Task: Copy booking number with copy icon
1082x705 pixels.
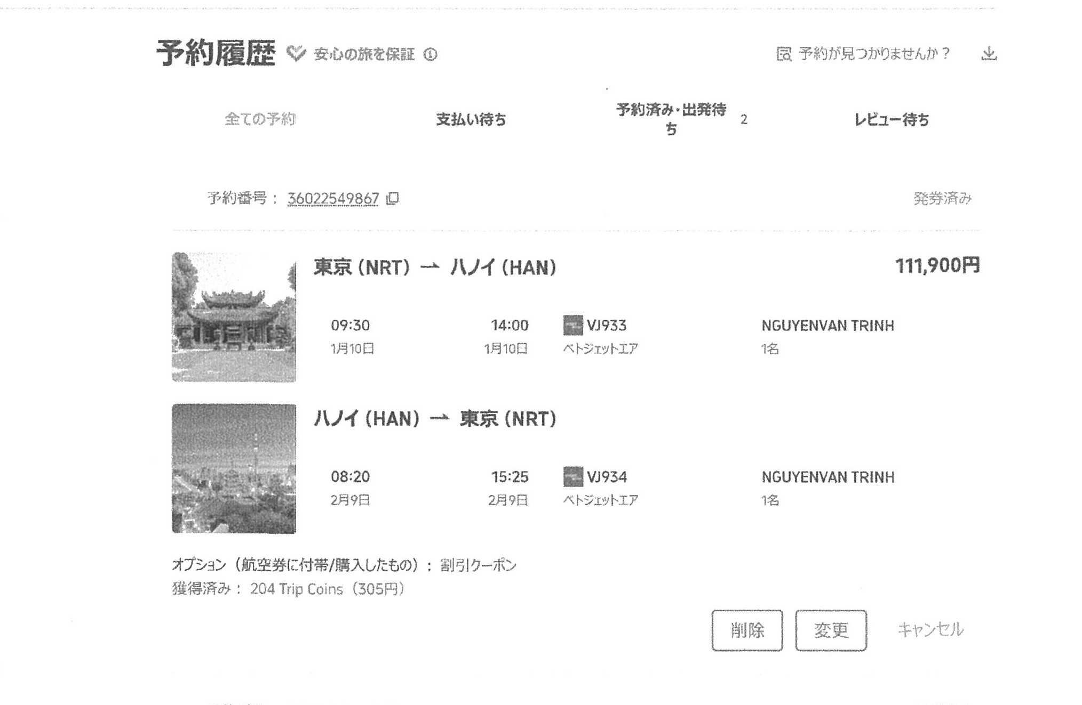Action: pyautogui.click(x=393, y=198)
